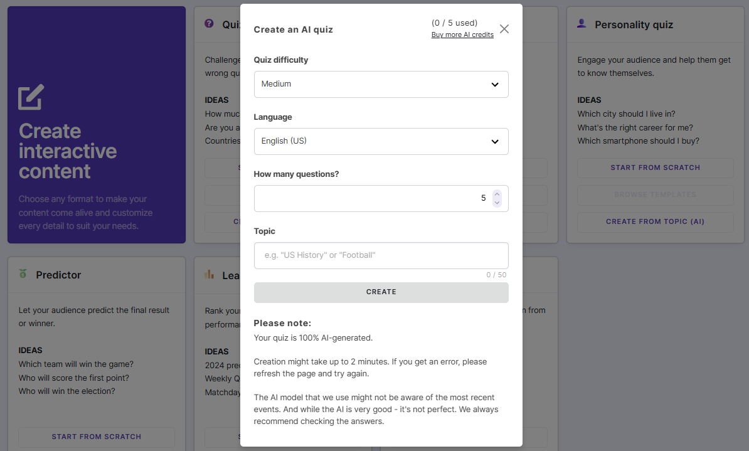Increment the question count stepper
Viewport: 749px width, 451px height.
497,193
